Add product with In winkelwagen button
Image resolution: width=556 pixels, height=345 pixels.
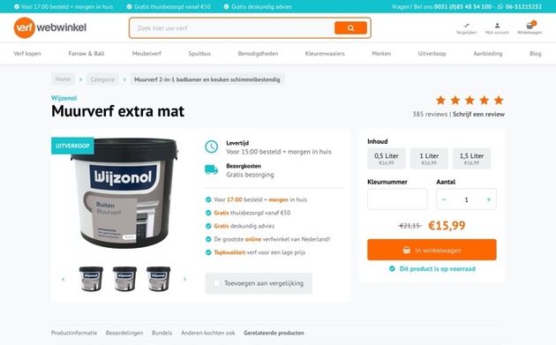(x=432, y=250)
